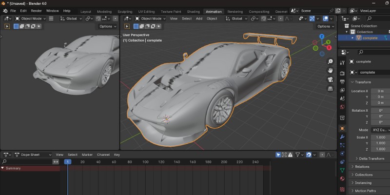Screen dimensions: 390x195
Task: Open the Modifiers properties tab
Action: tap(342, 137)
